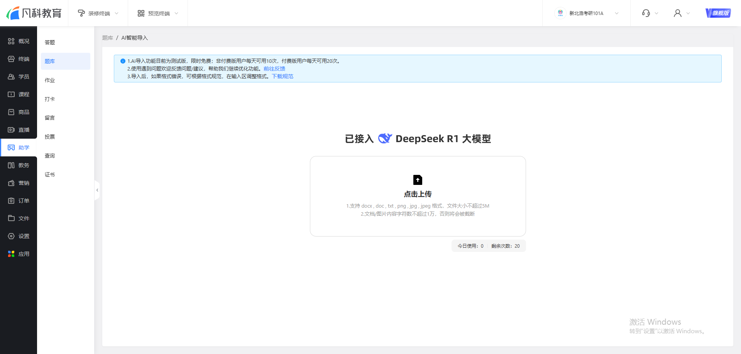The width and height of the screenshot is (741, 354).
Task: Click the customer service headset icon
Action: (646, 13)
